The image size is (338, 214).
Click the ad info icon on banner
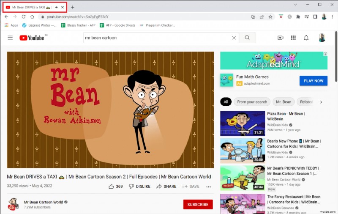pyautogui.click(x=325, y=54)
